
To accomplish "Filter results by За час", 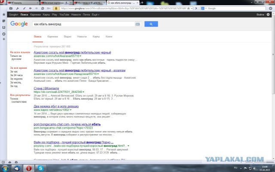I will (x=14, y=72).
